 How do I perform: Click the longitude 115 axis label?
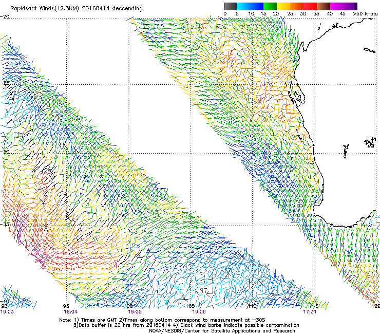tap(314, 306)
